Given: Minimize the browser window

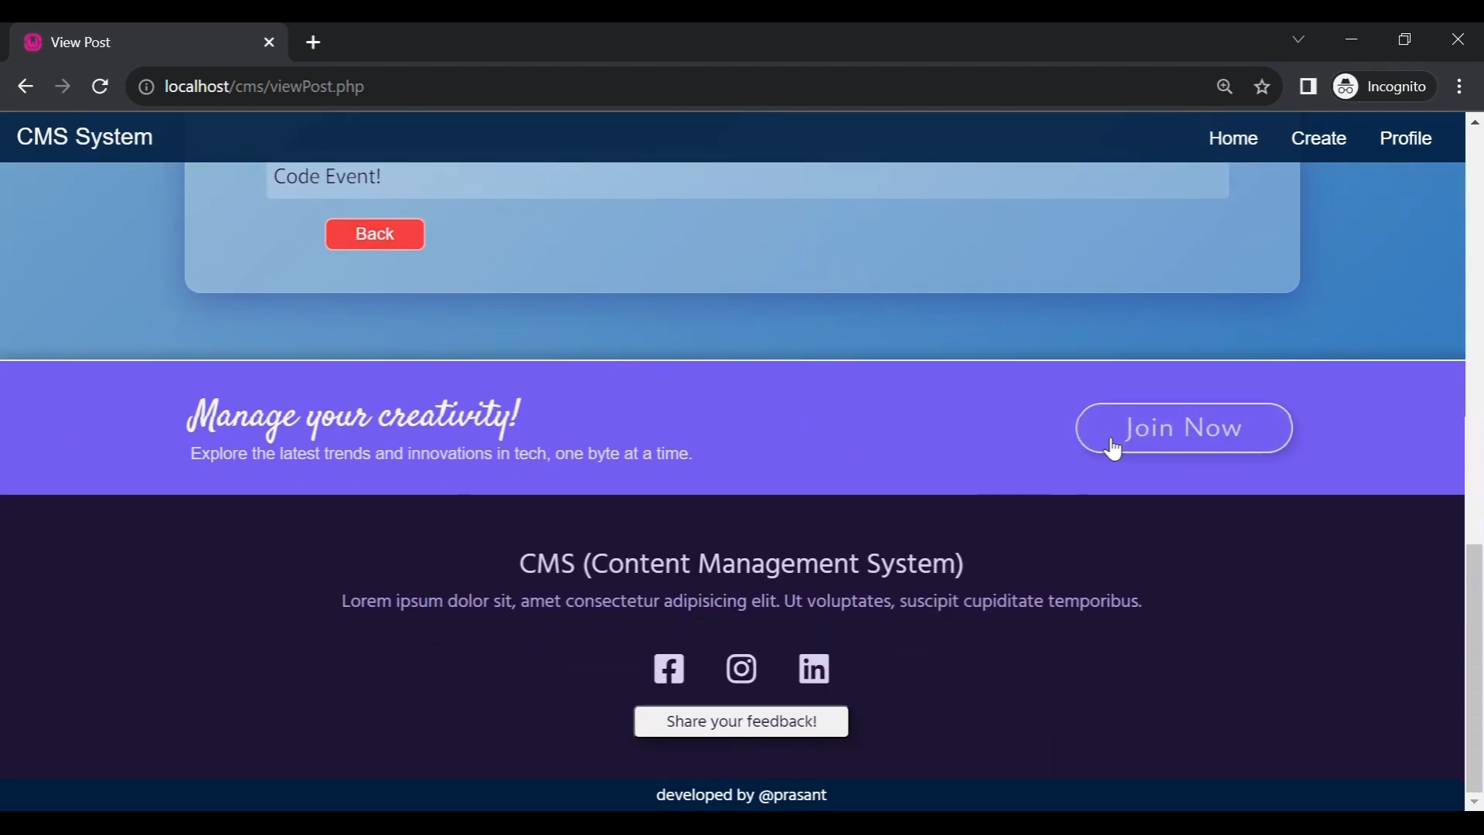Looking at the screenshot, I should click(1352, 39).
